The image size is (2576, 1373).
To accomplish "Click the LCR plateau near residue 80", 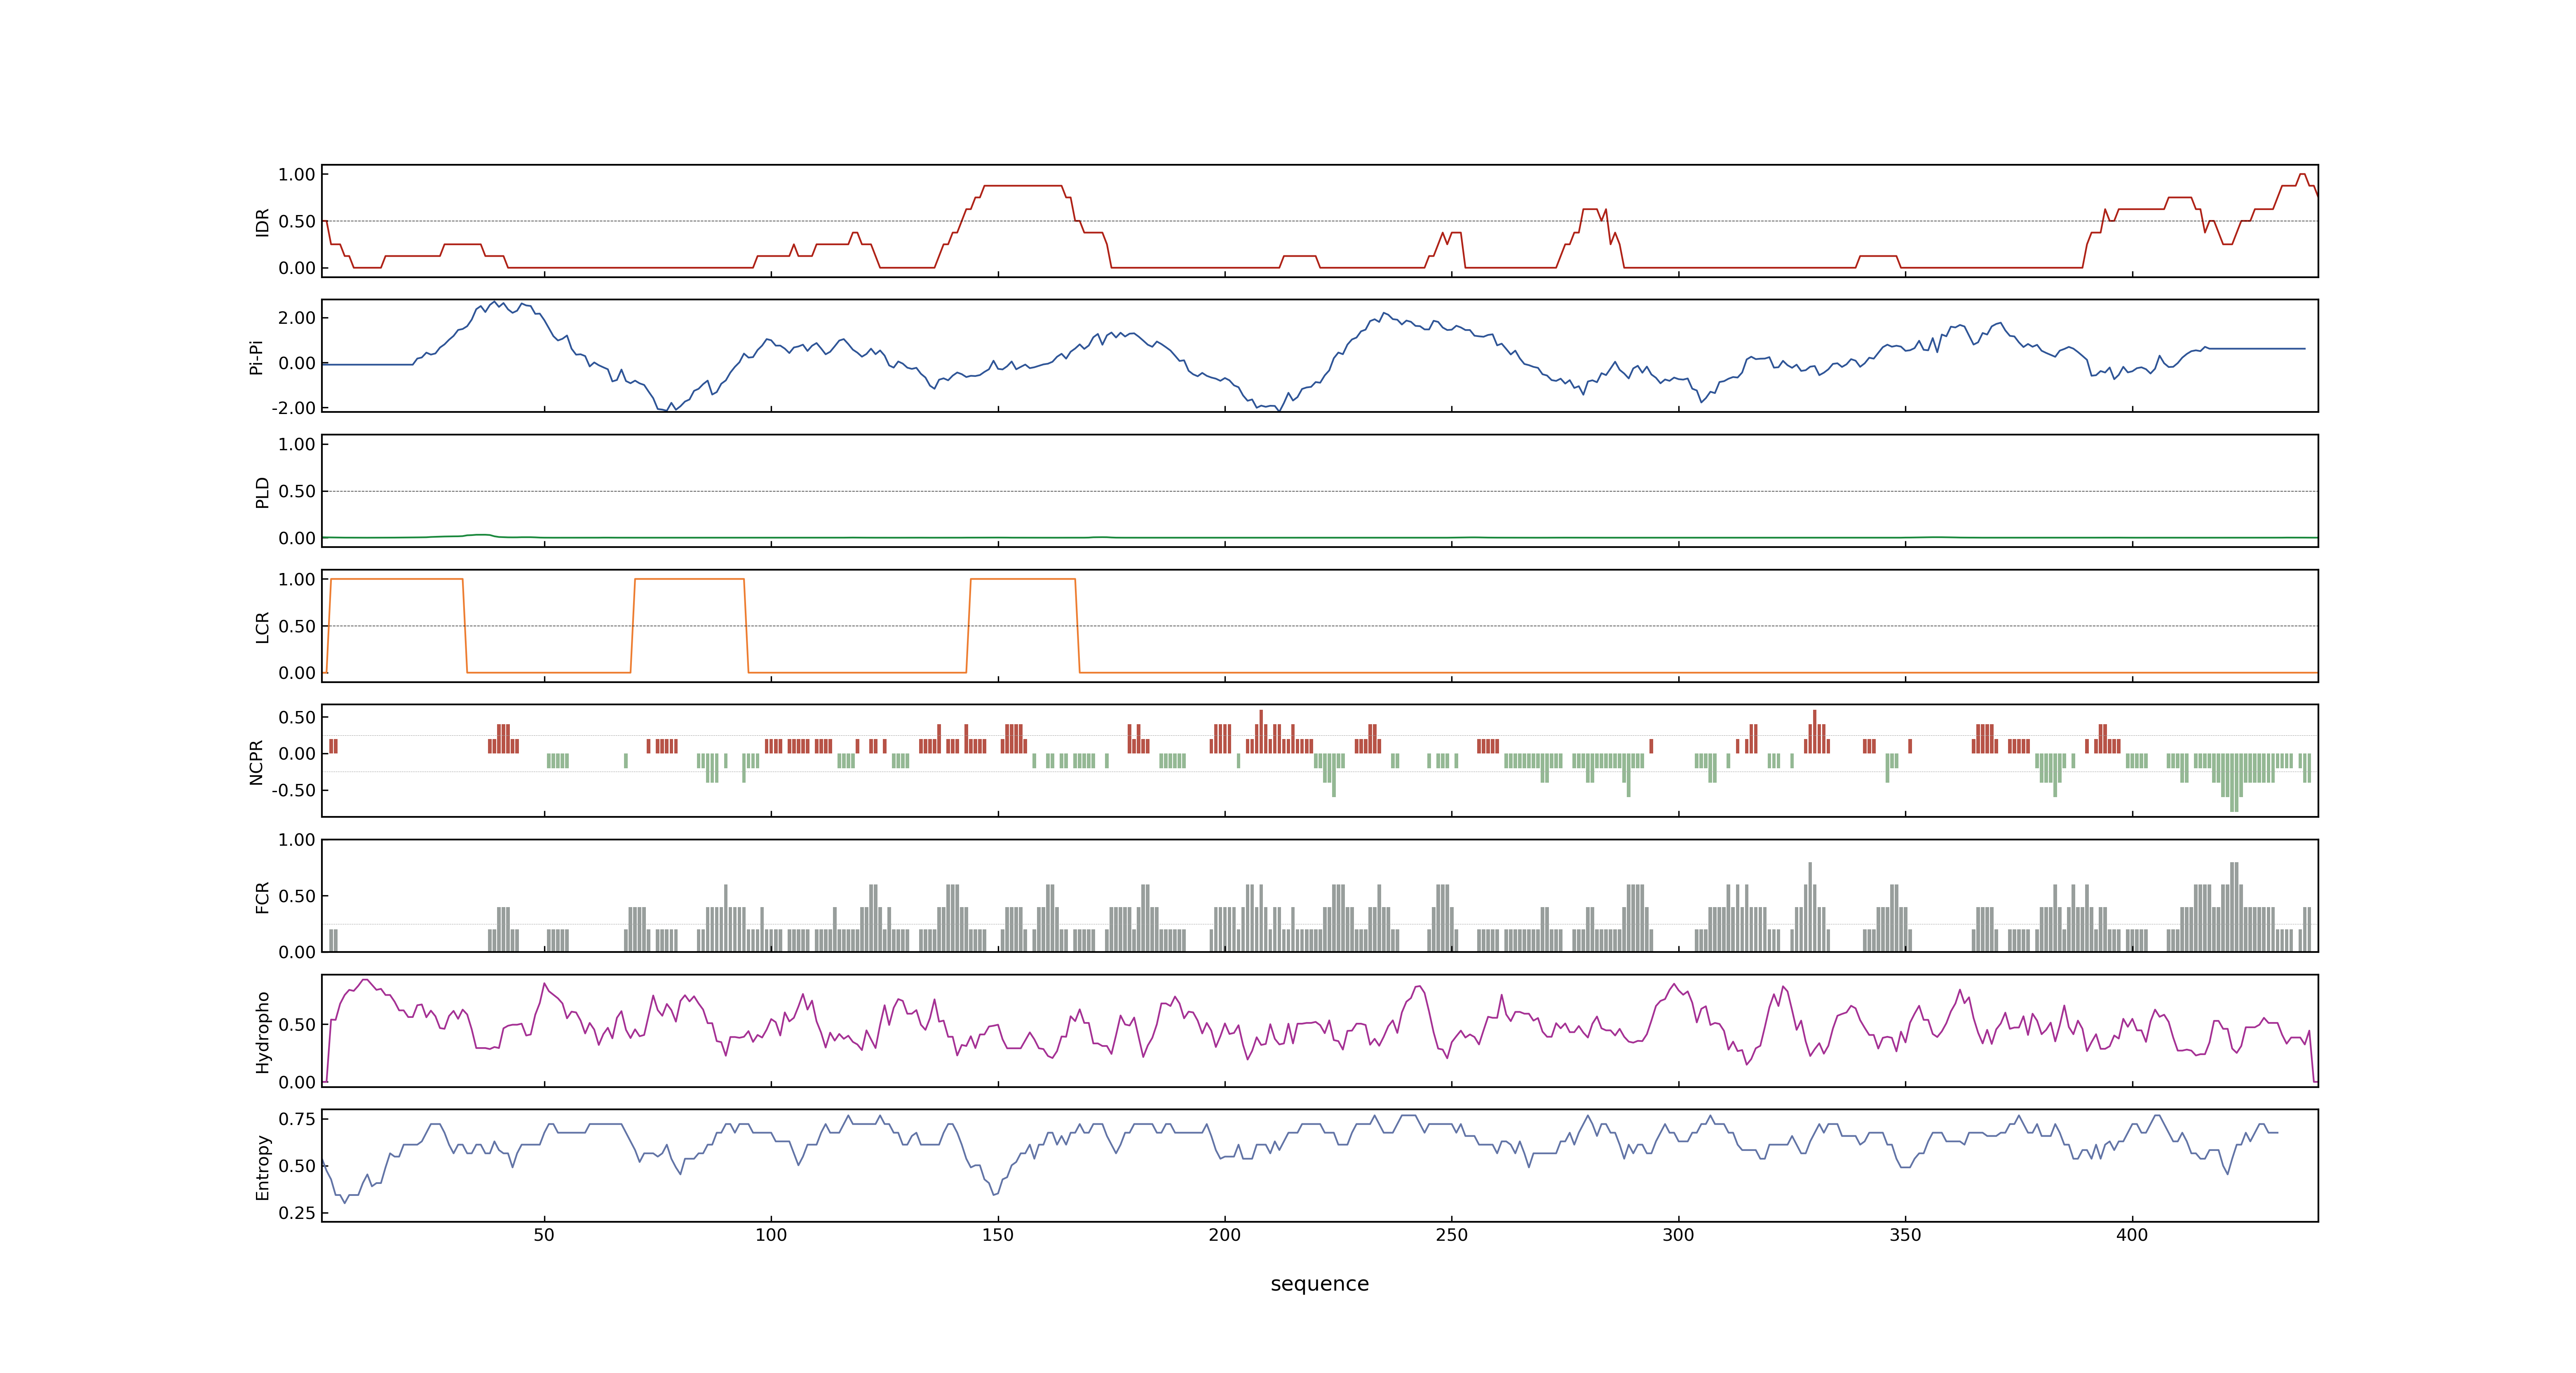I will [x=689, y=579].
